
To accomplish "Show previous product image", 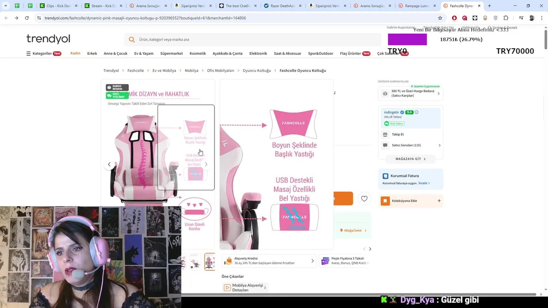I will 109,164.
